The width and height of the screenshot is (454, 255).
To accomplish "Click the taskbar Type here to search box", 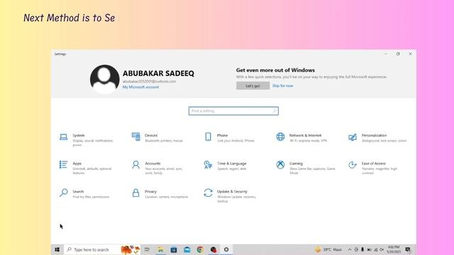I will 102,249.
